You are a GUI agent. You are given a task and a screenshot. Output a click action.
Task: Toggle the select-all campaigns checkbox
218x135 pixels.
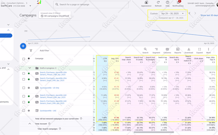coord(24,59)
